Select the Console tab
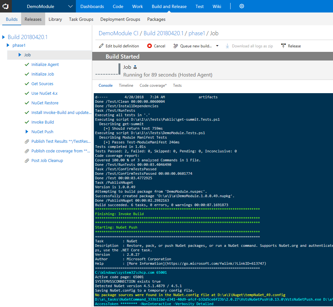This screenshot has height=307, width=333. (x=106, y=85)
